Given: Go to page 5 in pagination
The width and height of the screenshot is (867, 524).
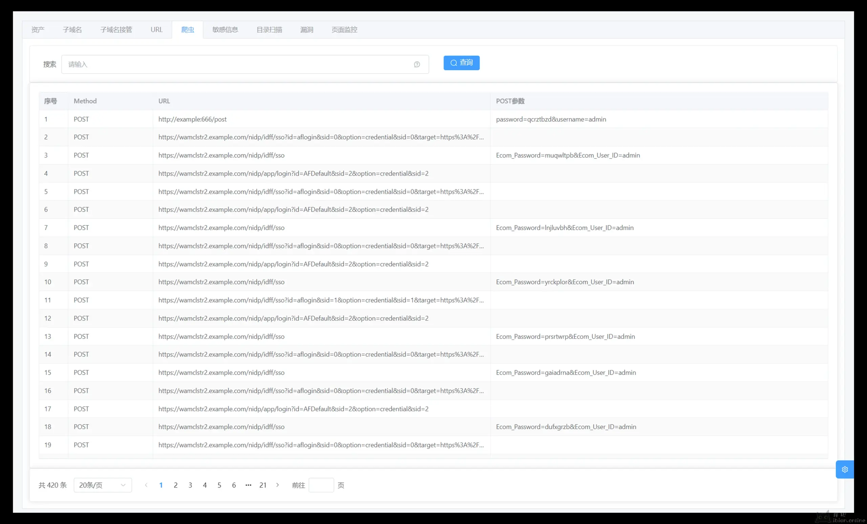Looking at the screenshot, I should (219, 485).
